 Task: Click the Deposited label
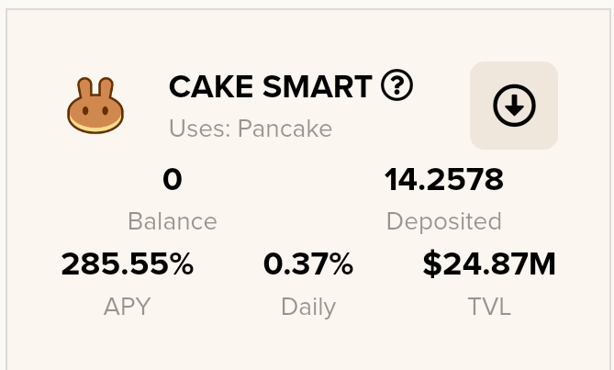tap(444, 221)
